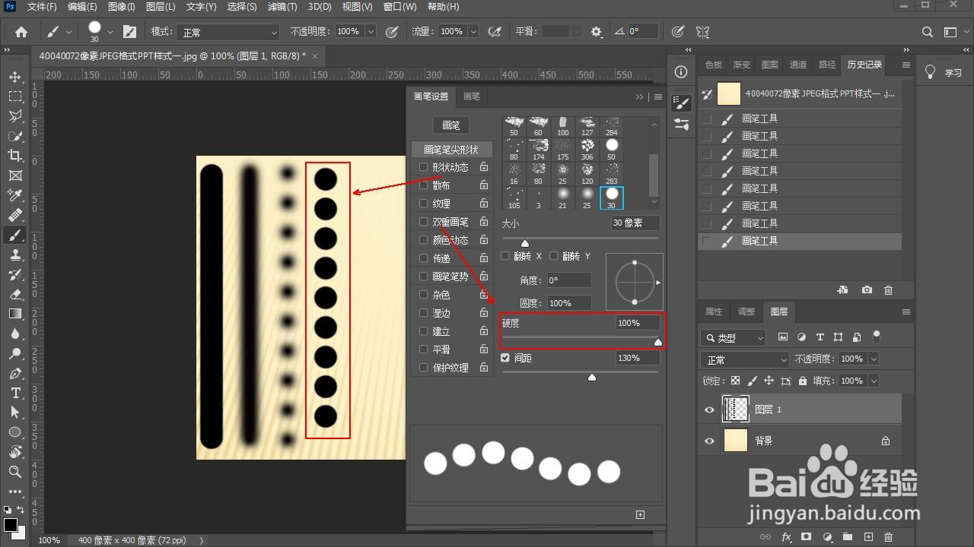Open the 窗口(W) menu
Viewport: 974px width, 547px height.
(x=400, y=7)
